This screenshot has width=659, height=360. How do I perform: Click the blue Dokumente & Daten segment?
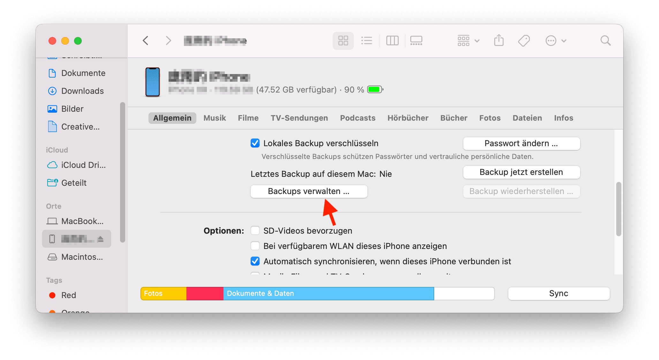coord(329,293)
